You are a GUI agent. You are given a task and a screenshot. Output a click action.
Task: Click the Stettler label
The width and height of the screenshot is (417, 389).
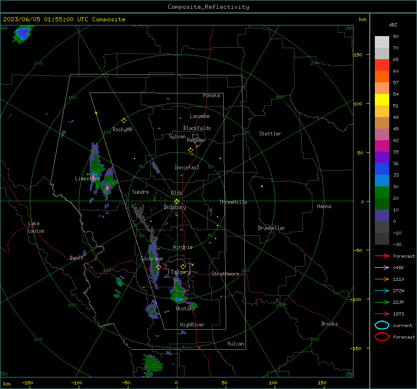(270, 134)
